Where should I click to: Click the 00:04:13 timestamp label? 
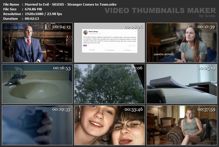tap(62, 27)
